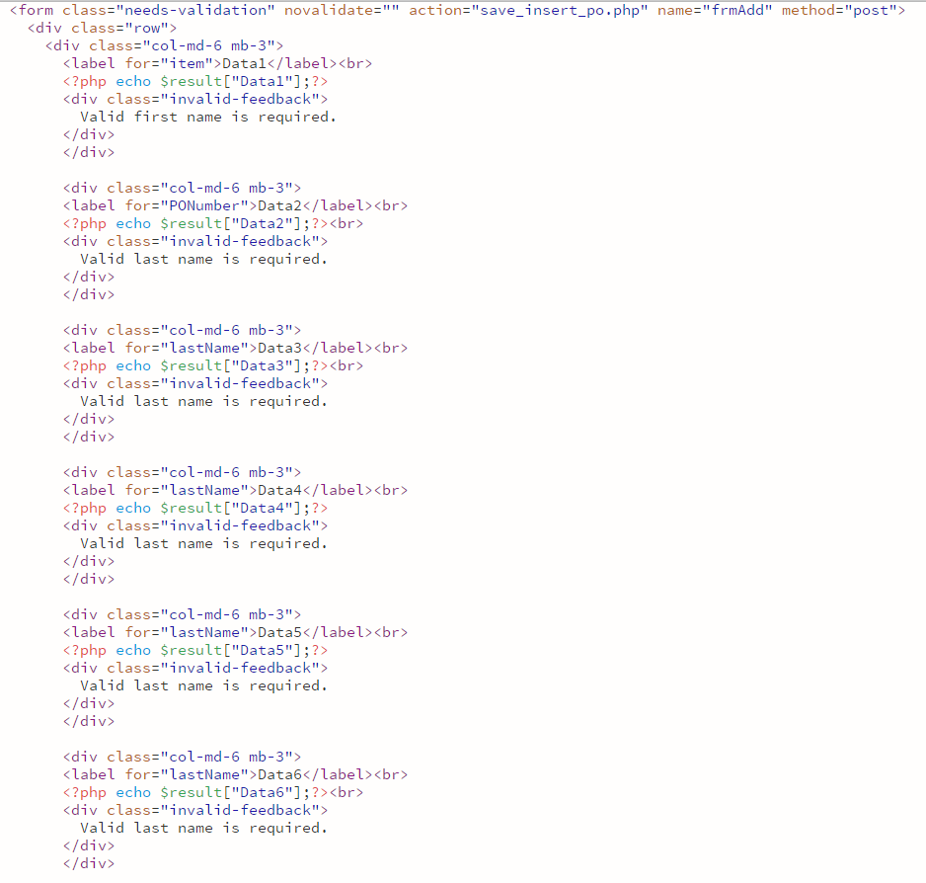This screenshot has width=926, height=883.
Task: Click the method="post" attribute
Action: (x=838, y=10)
